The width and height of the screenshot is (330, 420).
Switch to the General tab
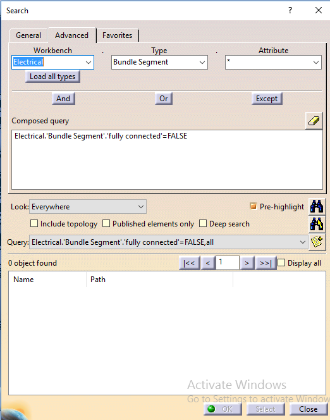click(28, 35)
